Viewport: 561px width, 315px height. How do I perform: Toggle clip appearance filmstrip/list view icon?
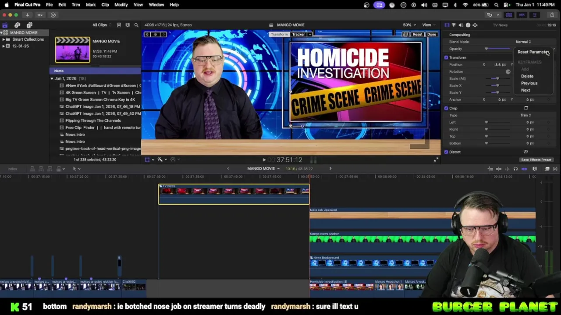pyautogui.click(x=119, y=25)
